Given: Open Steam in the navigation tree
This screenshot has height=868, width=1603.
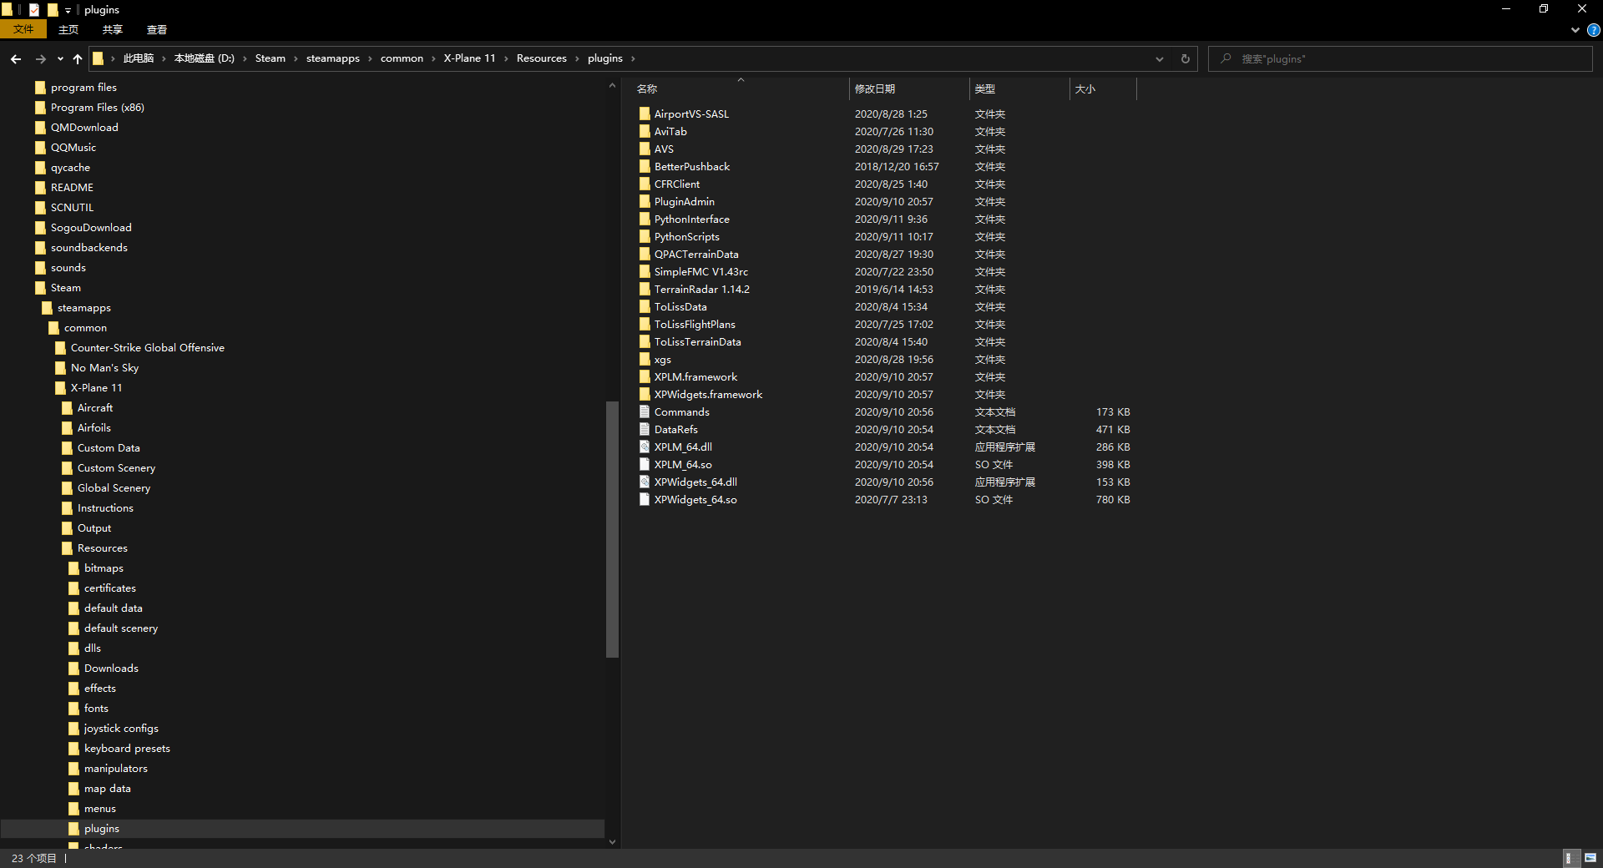Looking at the screenshot, I should pyautogui.click(x=66, y=287).
